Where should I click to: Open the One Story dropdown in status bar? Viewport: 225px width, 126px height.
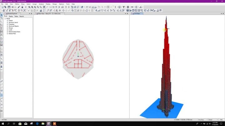point(202,120)
